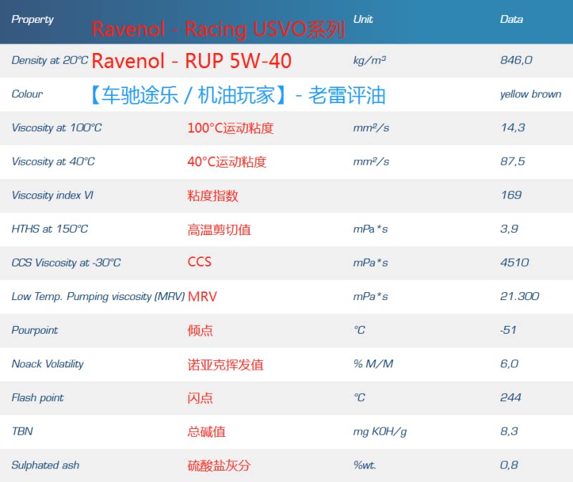This screenshot has width=573, height=482.
Task: Select the Viscosity at 40°C label
Action: pyautogui.click(x=53, y=162)
